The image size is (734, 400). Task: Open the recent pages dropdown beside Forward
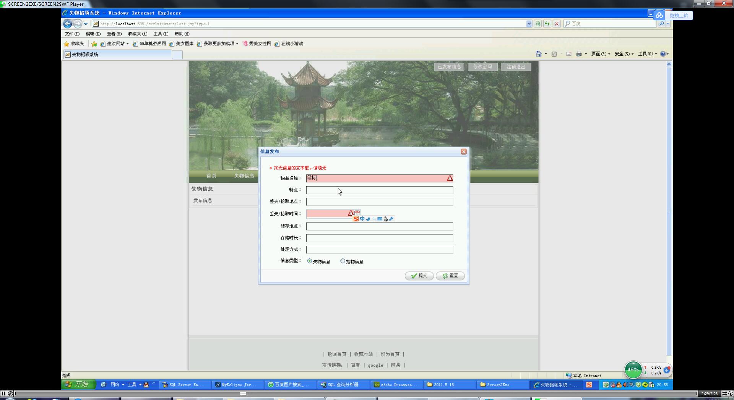pyautogui.click(x=86, y=24)
